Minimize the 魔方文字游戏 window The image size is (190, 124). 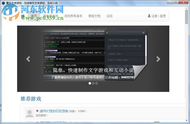(x=170, y=2)
